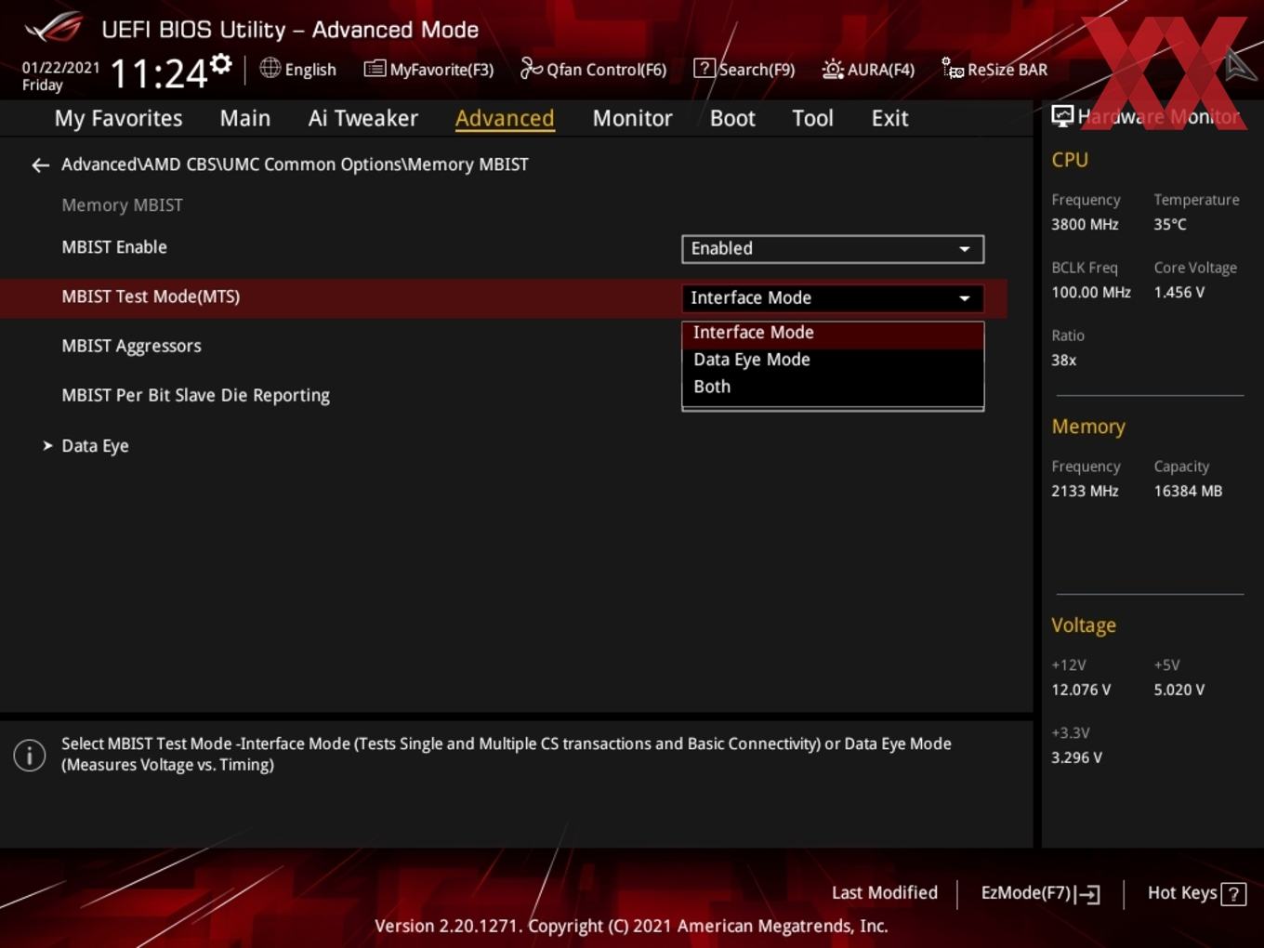Switch to the Main tab

245,119
